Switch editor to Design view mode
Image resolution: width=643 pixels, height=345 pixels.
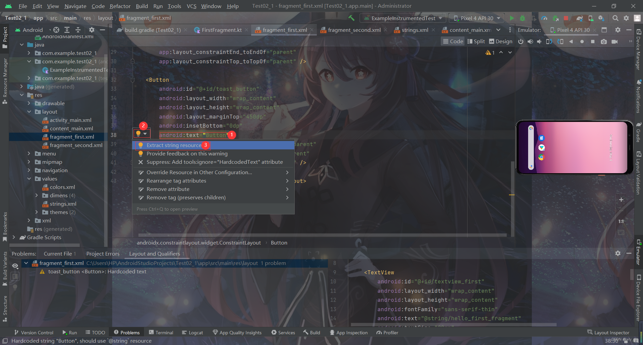click(501, 41)
